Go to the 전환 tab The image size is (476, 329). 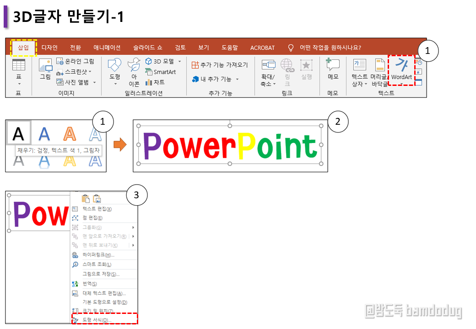(76, 48)
